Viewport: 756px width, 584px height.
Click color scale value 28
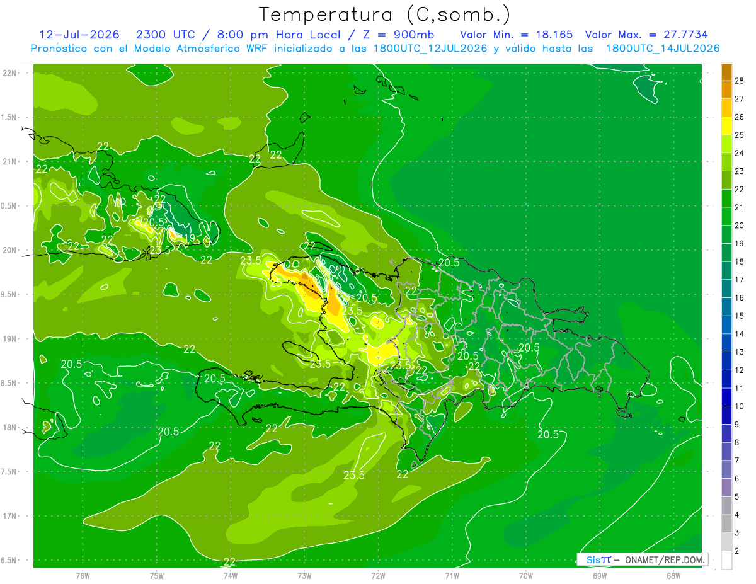coord(739,81)
